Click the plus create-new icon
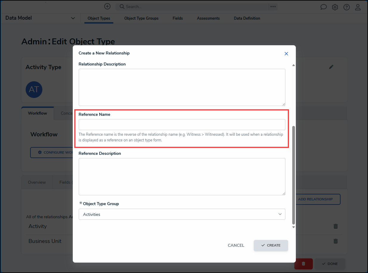This screenshot has width=368, height=273. [107, 6]
